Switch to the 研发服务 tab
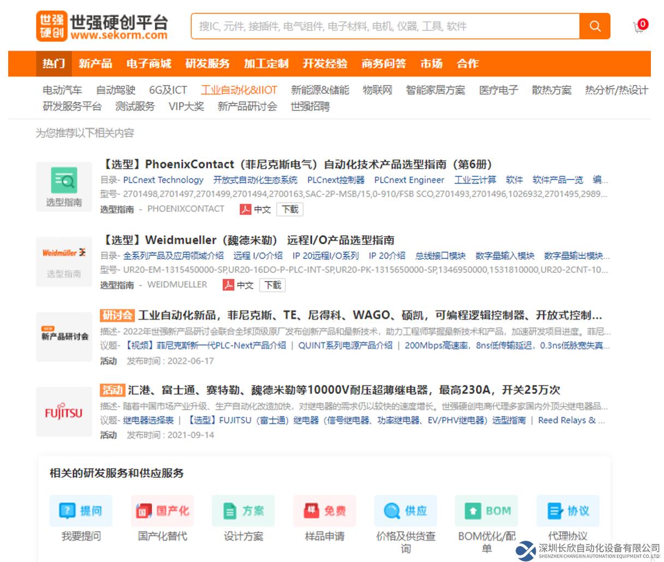Screen dimensions: 664x562 [207, 64]
